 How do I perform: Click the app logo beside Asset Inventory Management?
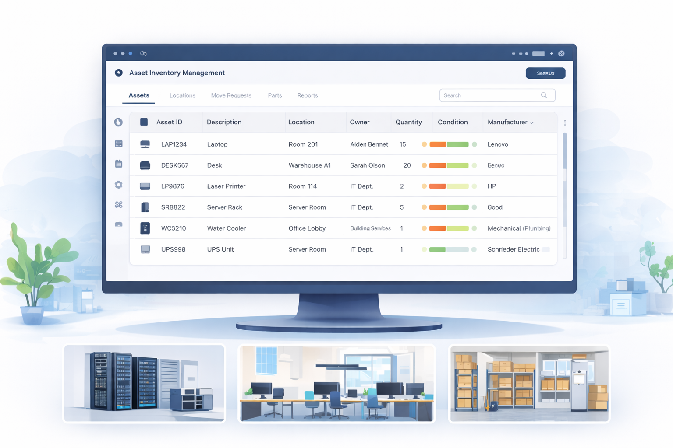(x=118, y=73)
